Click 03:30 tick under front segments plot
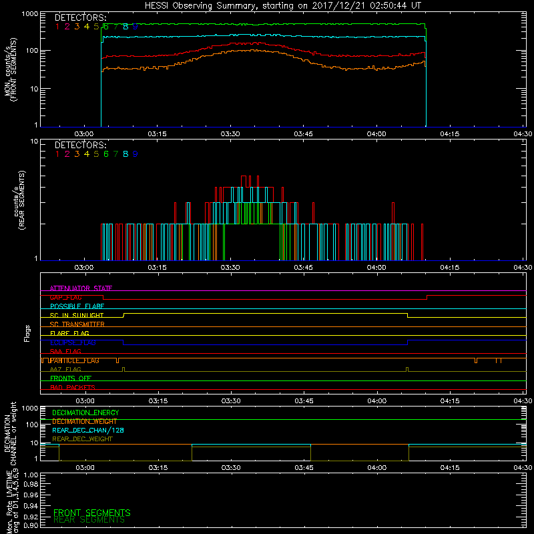This screenshot has height=534, width=534. [x=230, y=134]
